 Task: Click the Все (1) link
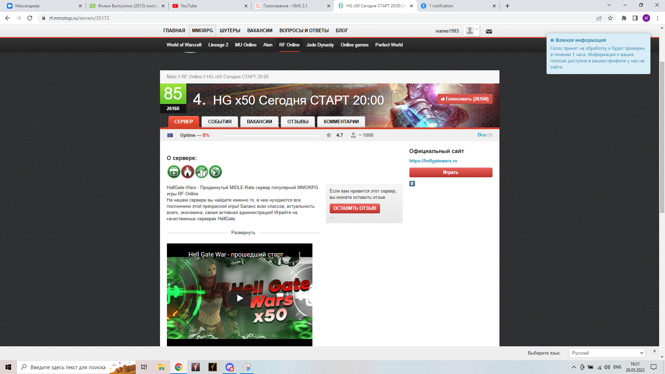tap(485, 135)
